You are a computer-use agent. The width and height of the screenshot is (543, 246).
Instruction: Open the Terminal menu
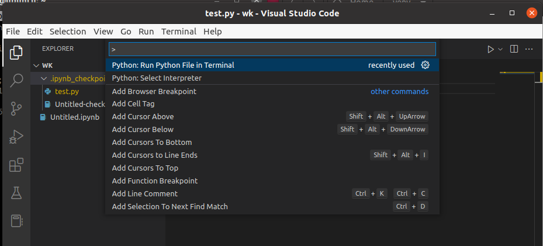click(179, 32)
